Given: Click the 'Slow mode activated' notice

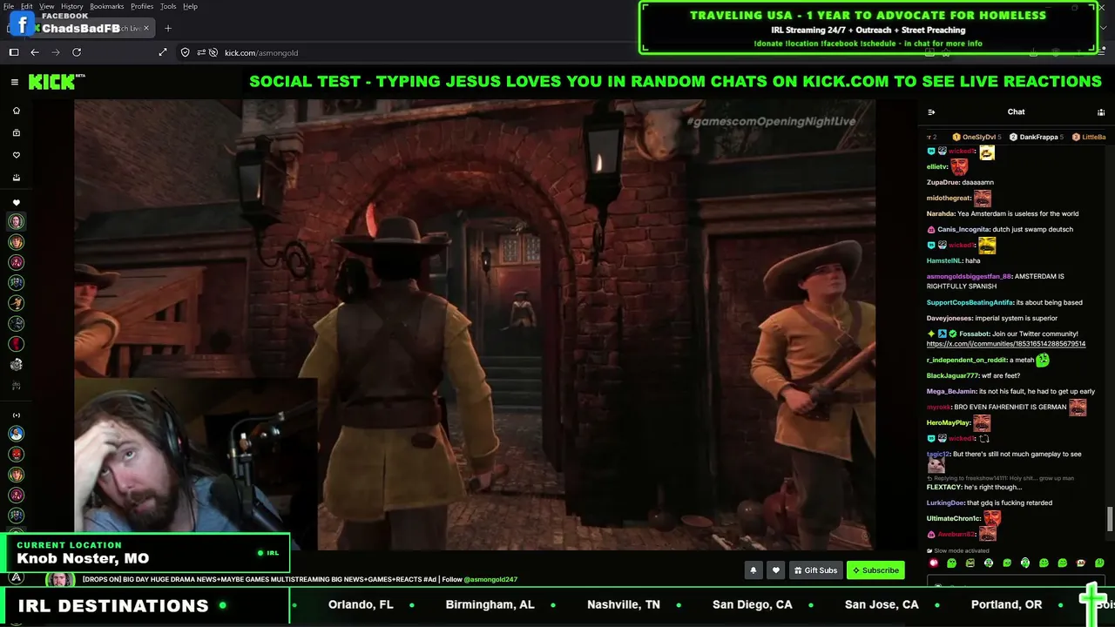Looking at the screenshot, I should (958, 550).
